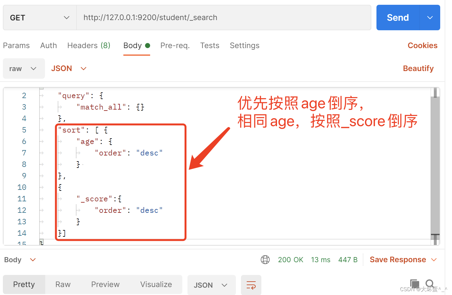Open the response JSON format dropdown

coord(211,285)
